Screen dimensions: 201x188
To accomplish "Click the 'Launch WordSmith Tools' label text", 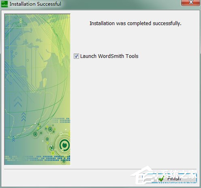I will pyautogui.click(x=109, y=56).
